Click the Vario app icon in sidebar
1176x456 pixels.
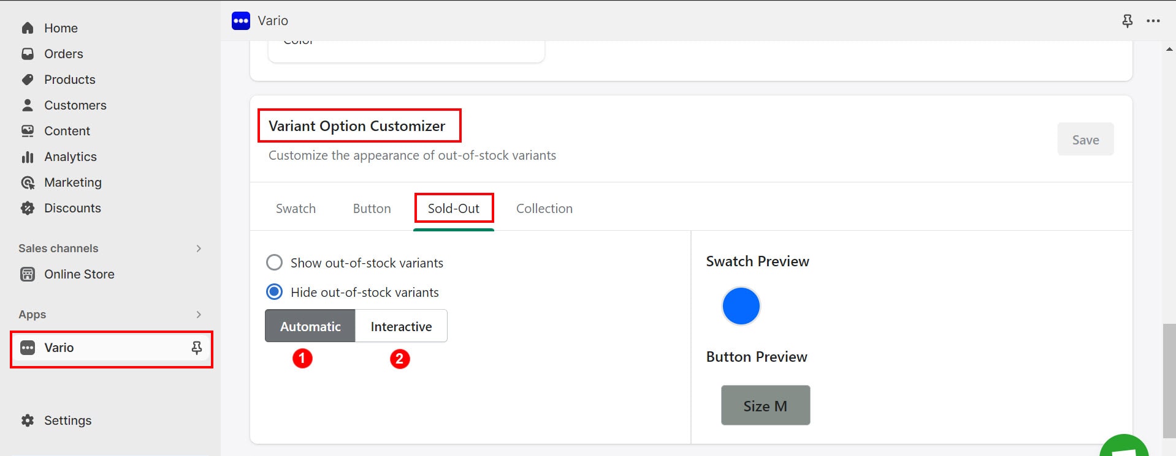click(28, 348)
